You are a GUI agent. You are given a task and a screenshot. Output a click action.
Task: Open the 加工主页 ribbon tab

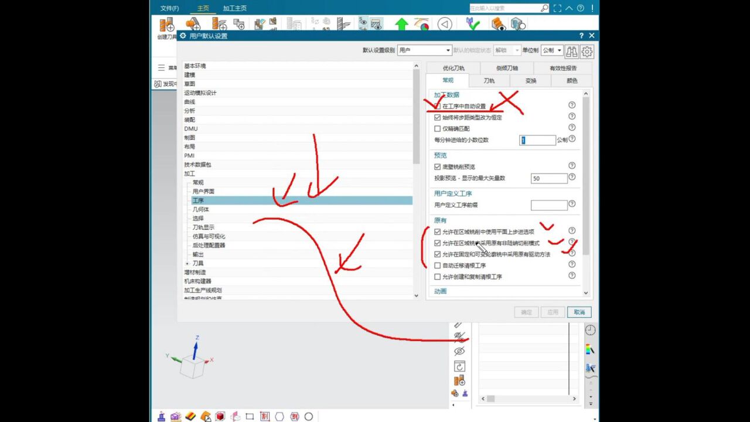(x=234, y=8)
